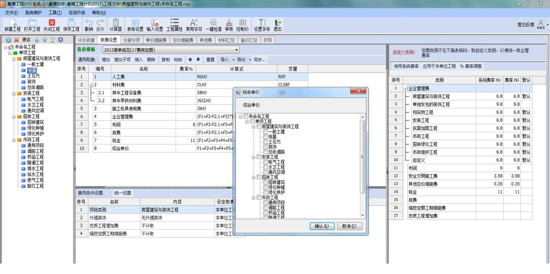Check 市政工程 checkbox in dialog
Viewport: 550px width, 274px height.
[x=259, y=198]
